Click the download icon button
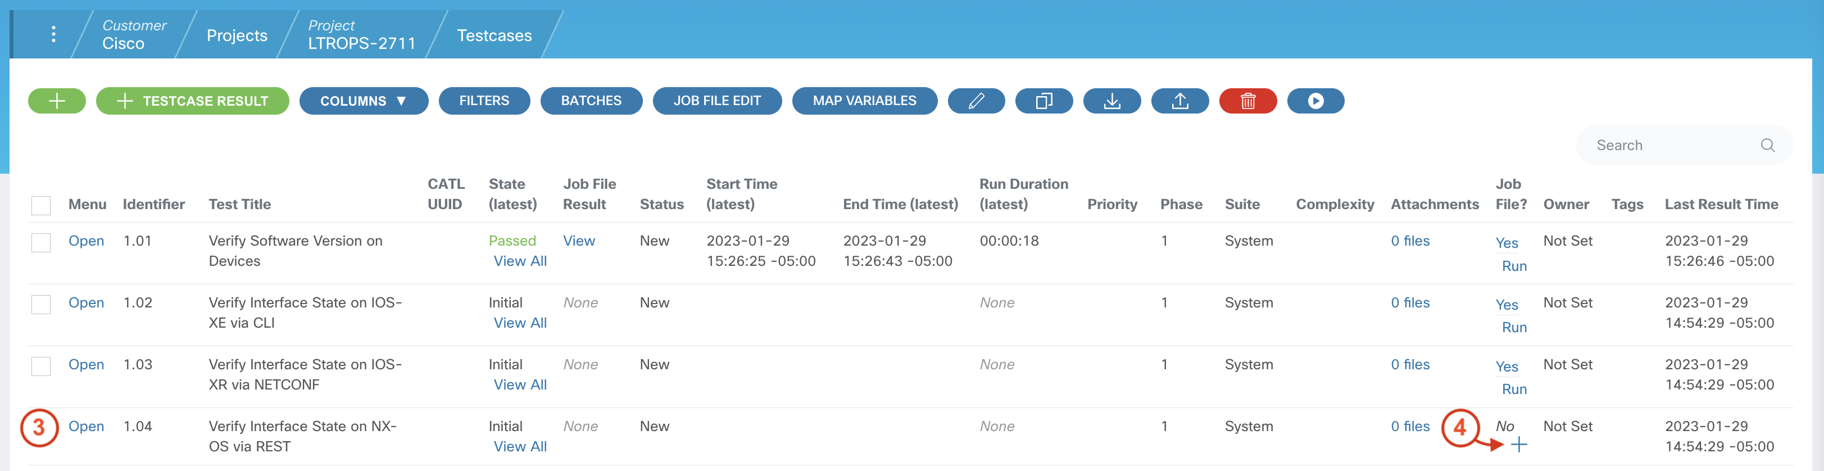The width and height of the screenshot is (1824, 471). click(x=1111, y=101)
